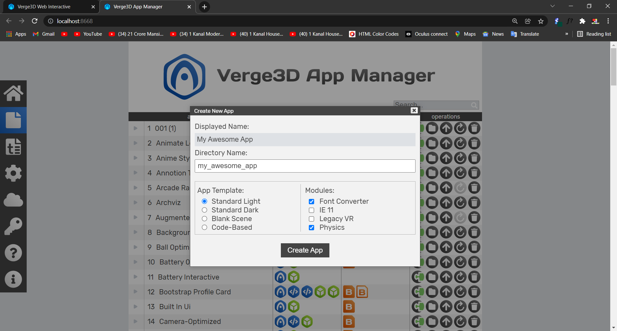The height and width of the screenshot is (331, 617).
Task: Open the Apps bookmarks shortcut
Action: point(16,34)
